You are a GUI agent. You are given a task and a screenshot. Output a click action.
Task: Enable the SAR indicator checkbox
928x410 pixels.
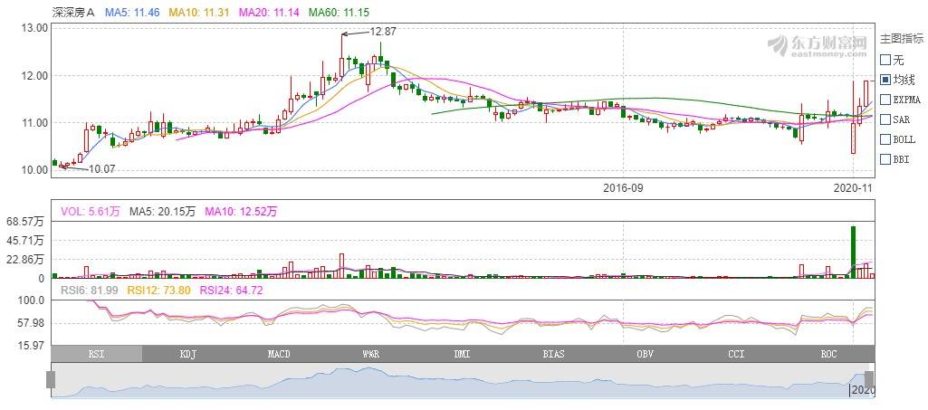tap(885, 119)
